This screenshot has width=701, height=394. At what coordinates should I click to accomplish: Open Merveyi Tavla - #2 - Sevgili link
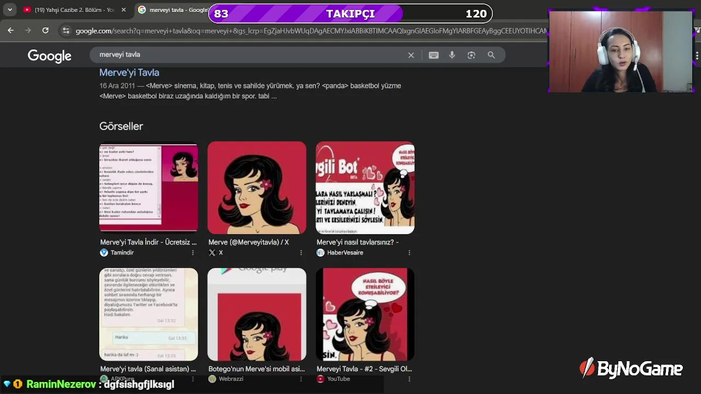pos(364,369)
